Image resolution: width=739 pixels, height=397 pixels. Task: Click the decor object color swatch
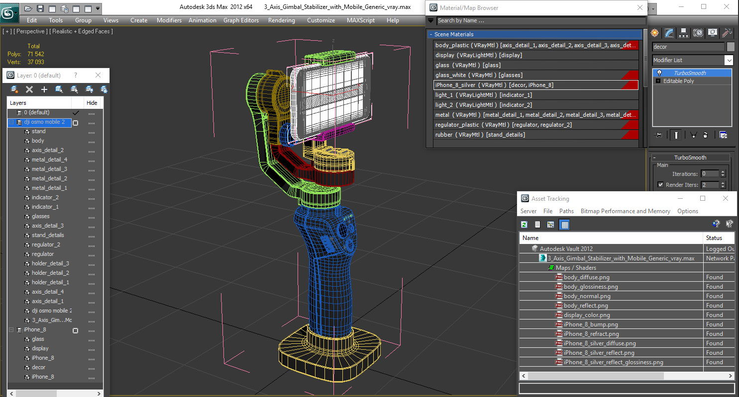731,47
